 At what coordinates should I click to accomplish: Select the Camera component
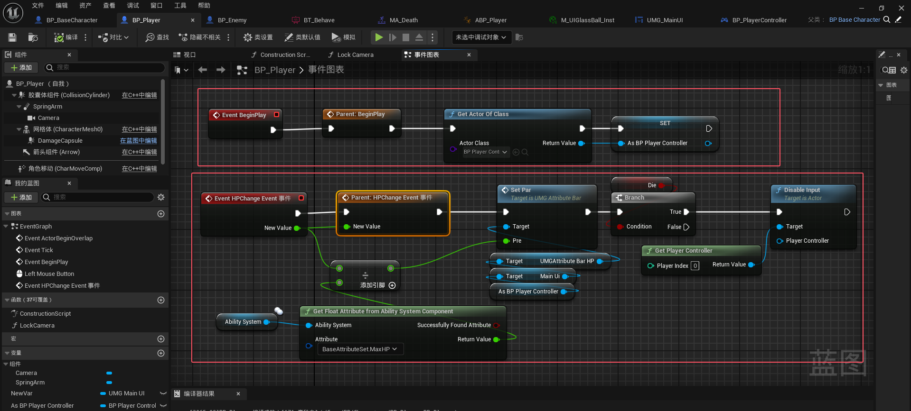pyautogui.click(x=48, y=118)
